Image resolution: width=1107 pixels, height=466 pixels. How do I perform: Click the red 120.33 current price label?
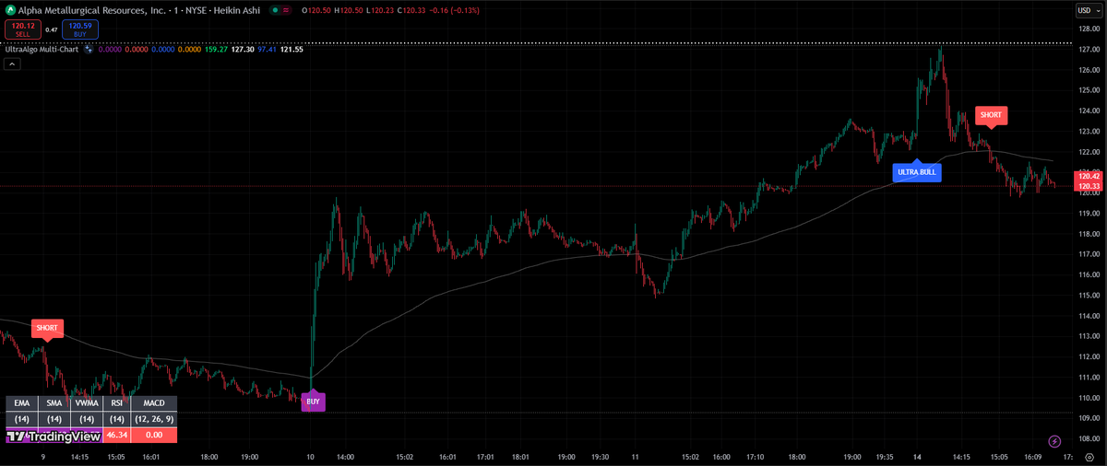(1088, 185)
